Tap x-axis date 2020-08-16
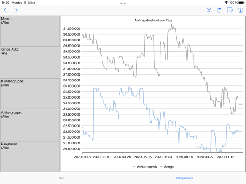Screen dimensions: 246x184 tap(184, 157)
